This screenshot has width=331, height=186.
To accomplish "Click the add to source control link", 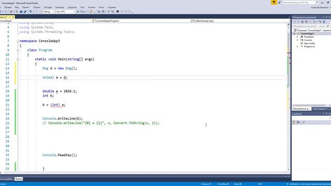I will pyautogui.click(x=310, y=184).
